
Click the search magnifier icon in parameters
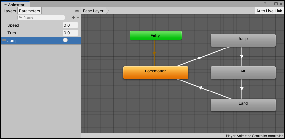pos(20,17)
